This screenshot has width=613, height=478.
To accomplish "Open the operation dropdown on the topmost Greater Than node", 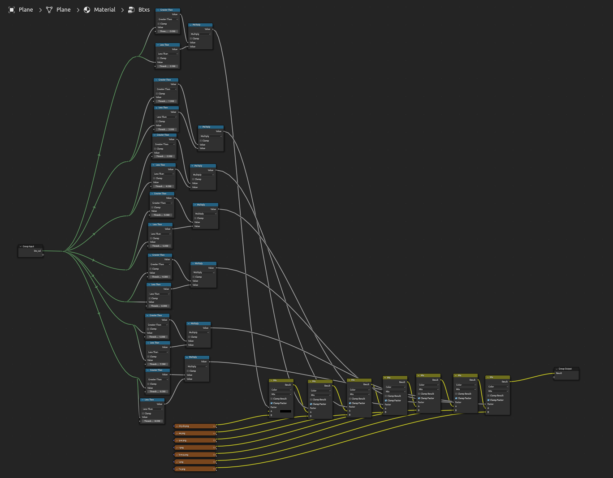I will click(x=168, y=19).
